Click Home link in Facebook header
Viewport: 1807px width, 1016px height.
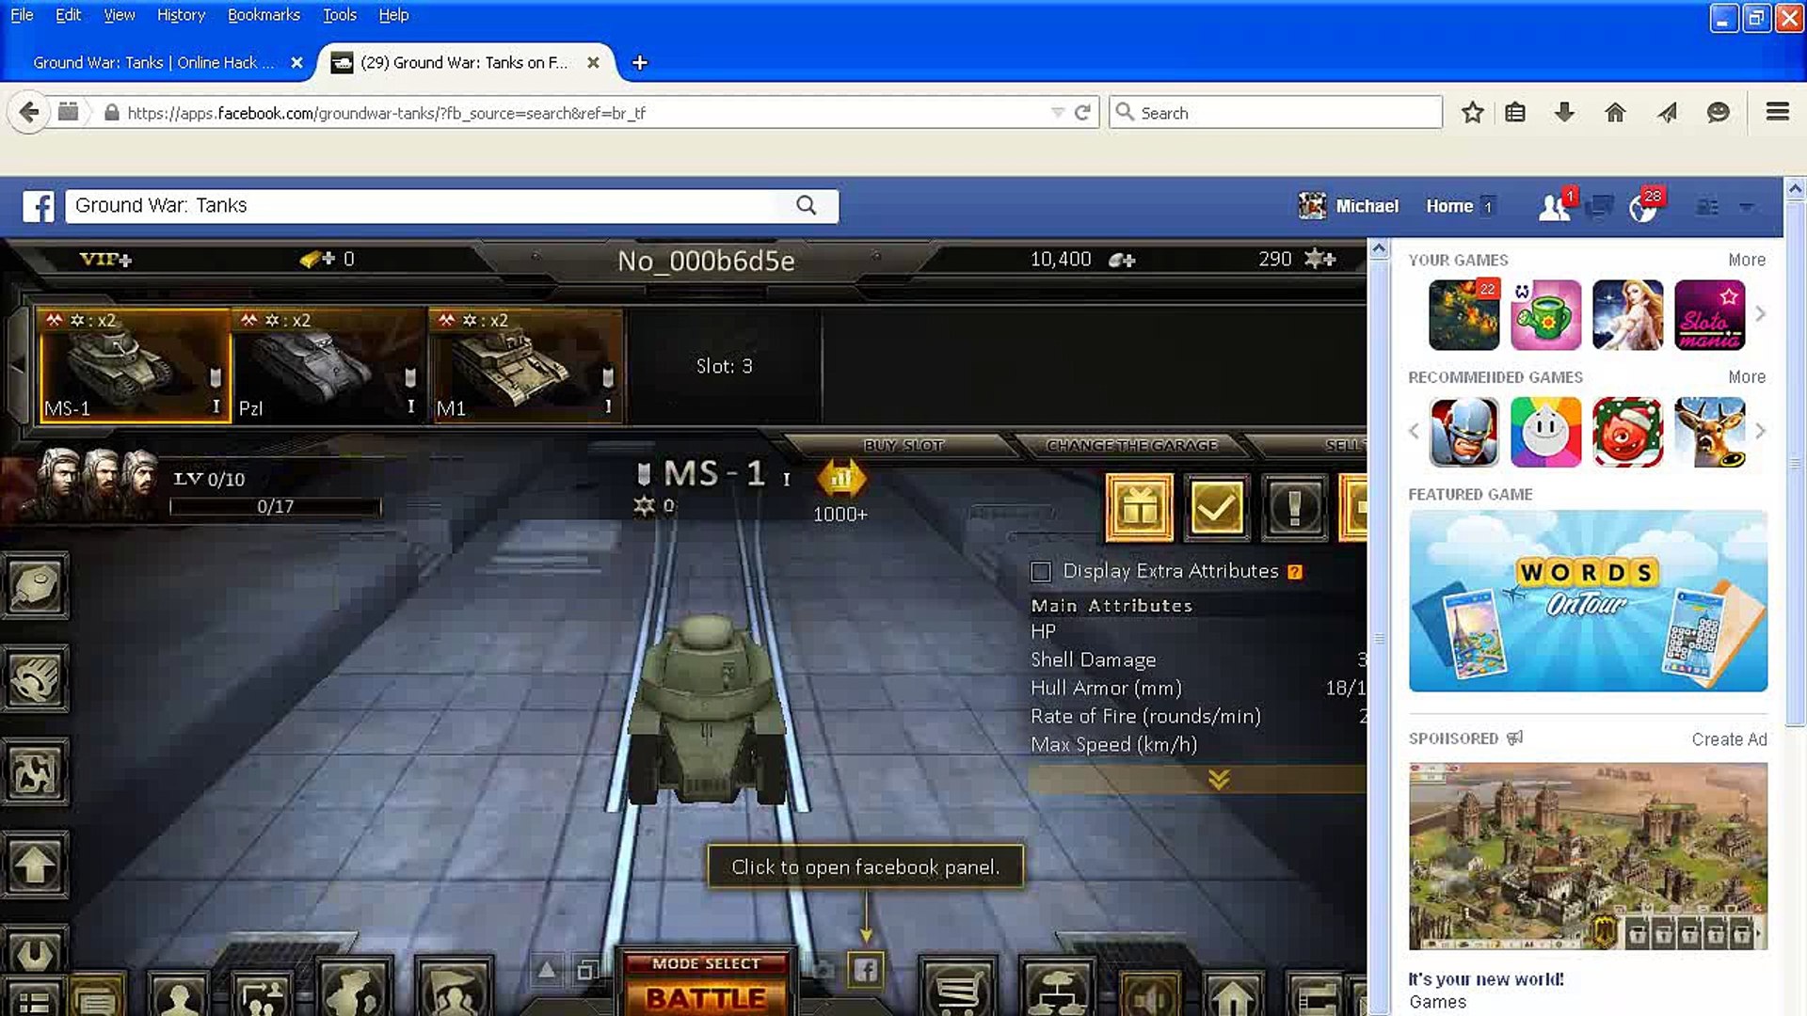pyautogui.click(x=1449, y=206)
